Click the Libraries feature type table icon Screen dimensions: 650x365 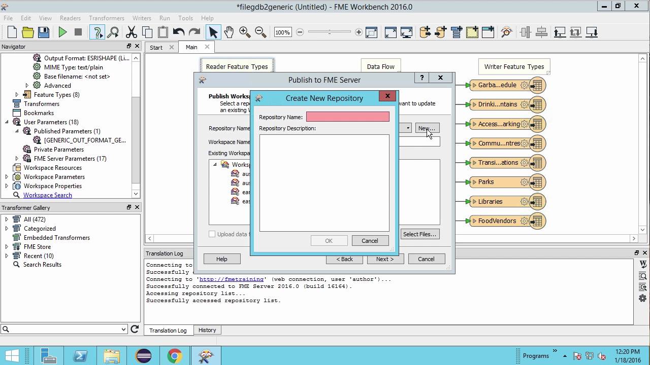point(537,202)
